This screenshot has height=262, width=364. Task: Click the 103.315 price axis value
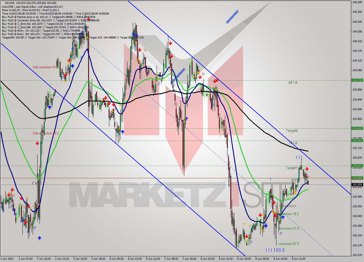(x=357, y=236)
